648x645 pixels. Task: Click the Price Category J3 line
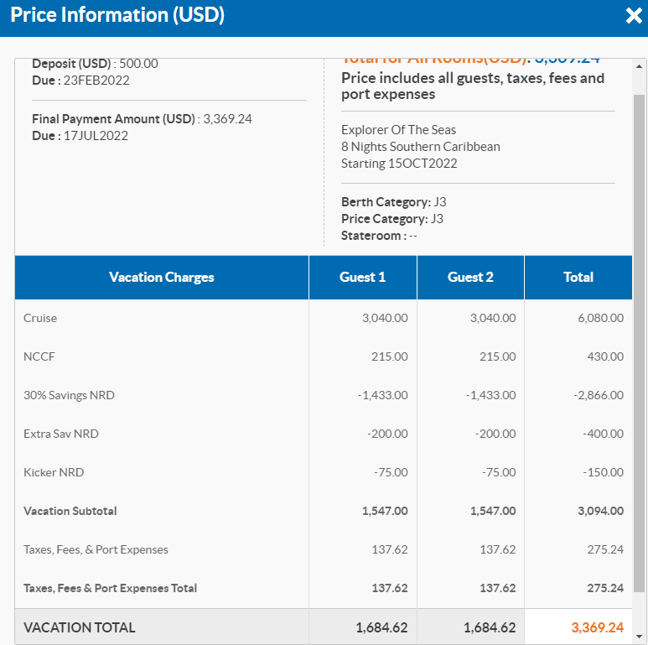pos(392,219)
